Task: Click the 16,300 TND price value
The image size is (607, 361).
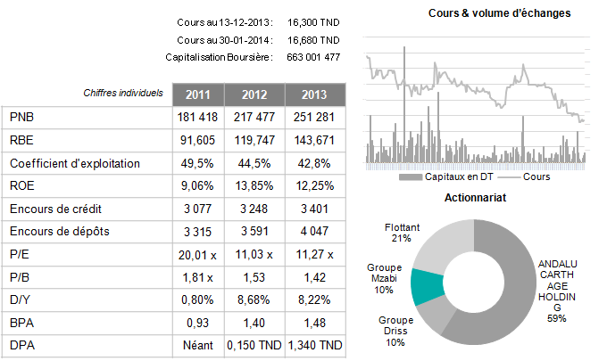Action: 313,22
